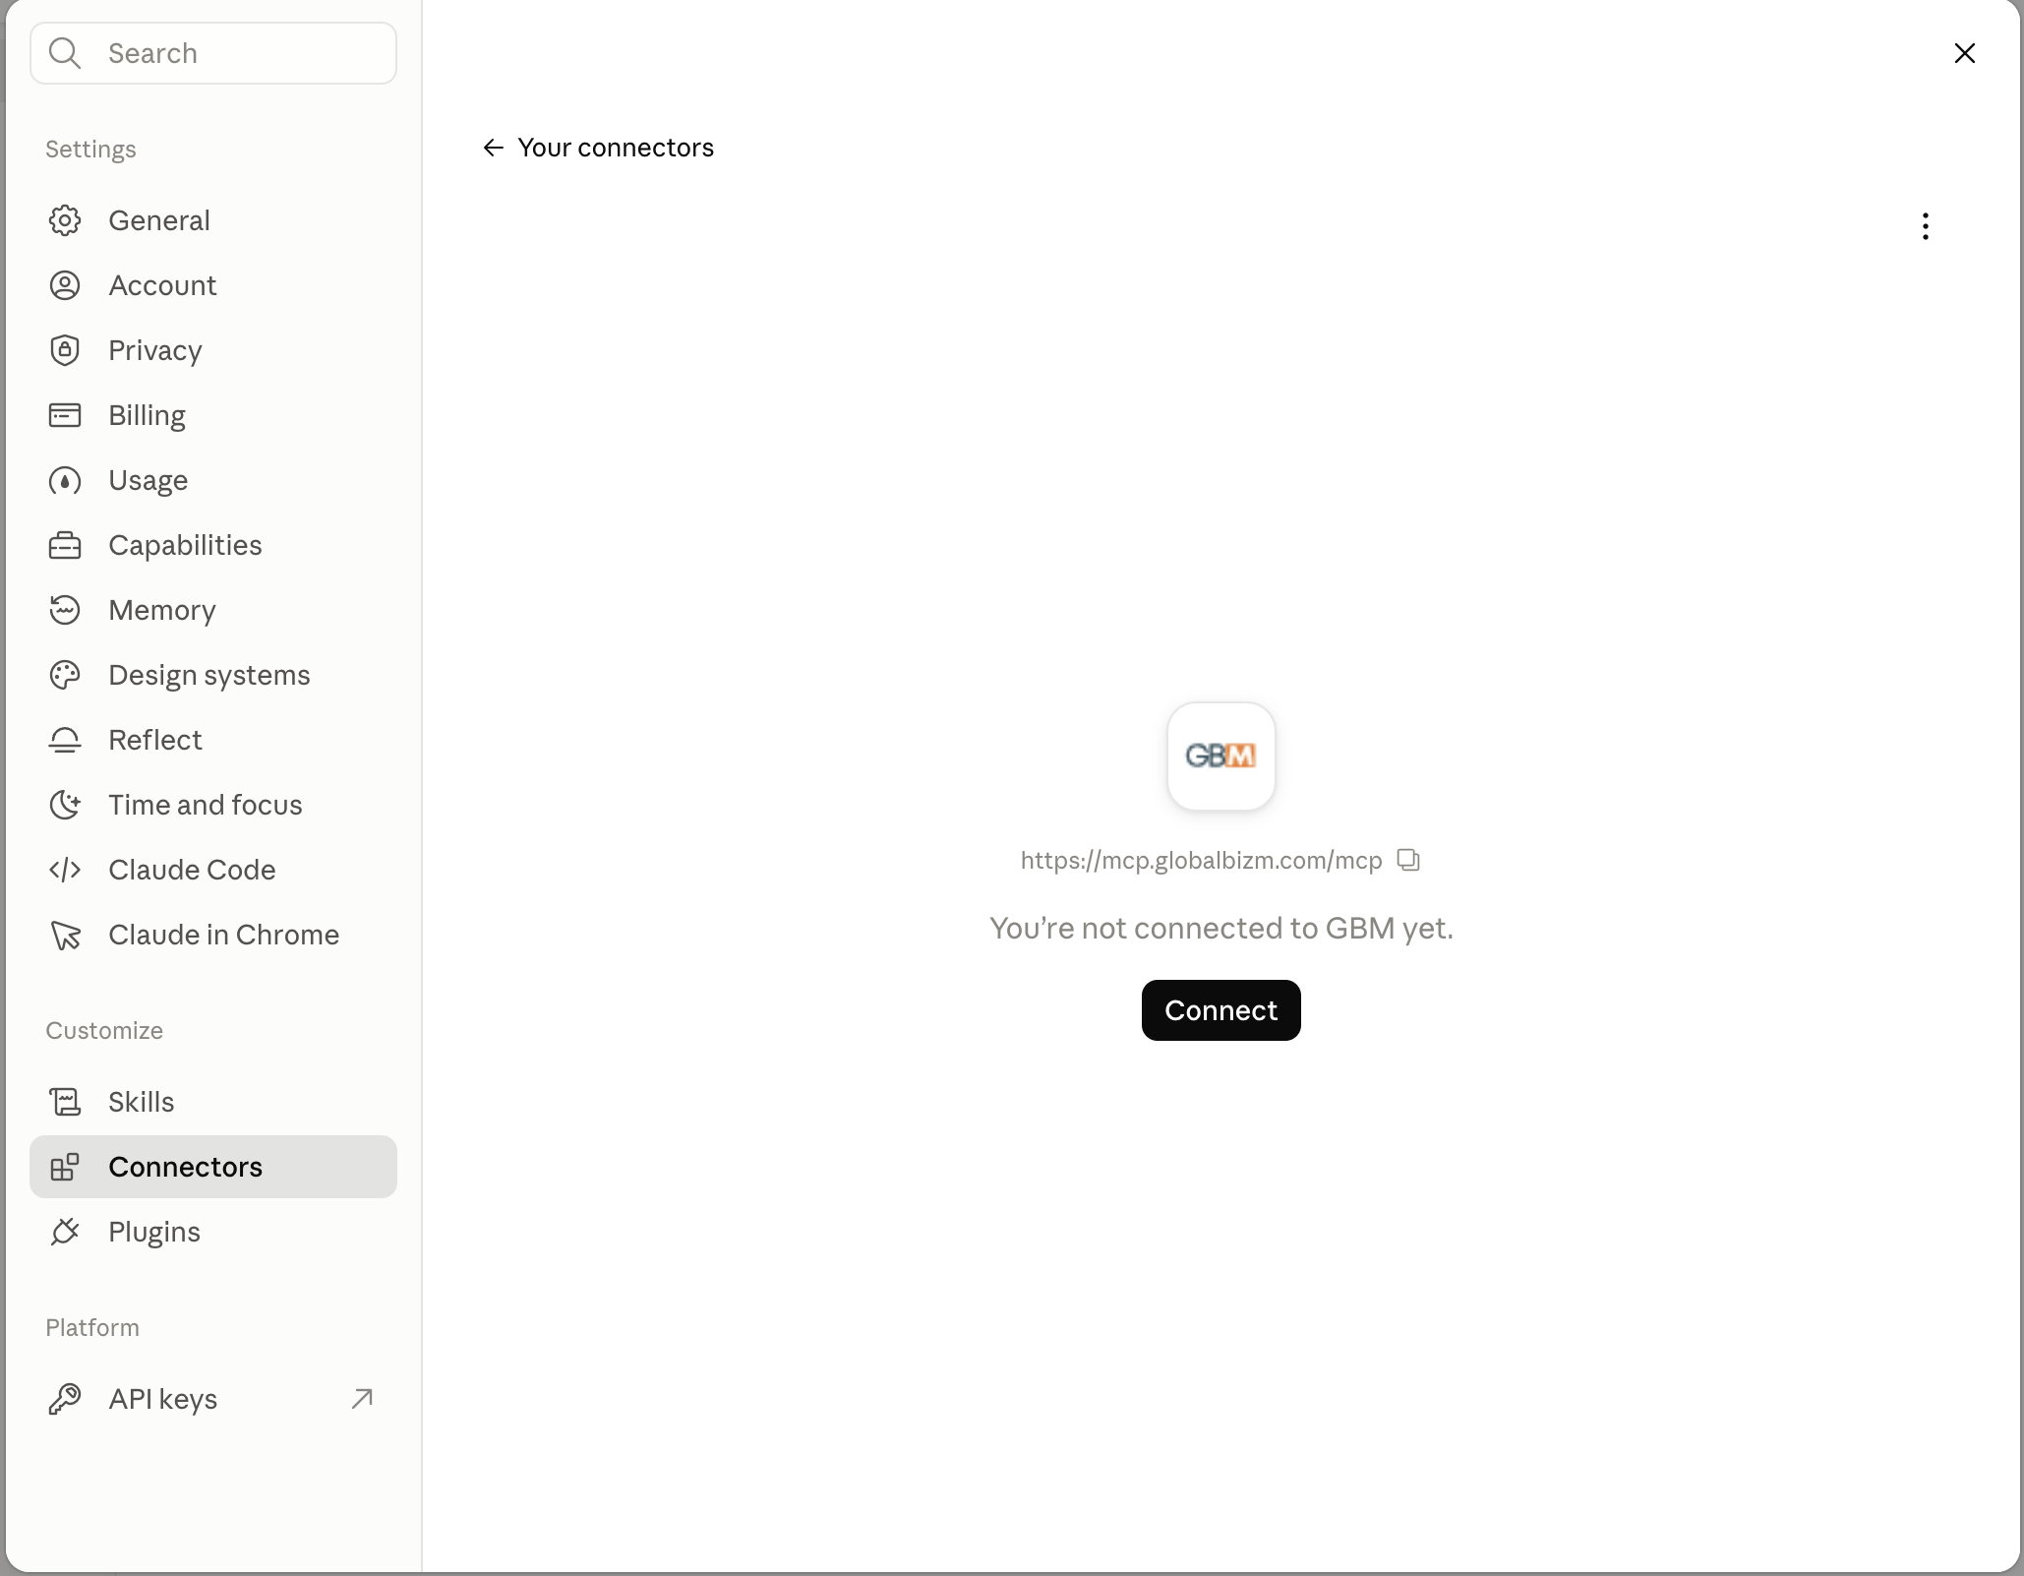Click the Claude Code brackets icon
Screen dimensions: 2024x1576
point(65,870)
